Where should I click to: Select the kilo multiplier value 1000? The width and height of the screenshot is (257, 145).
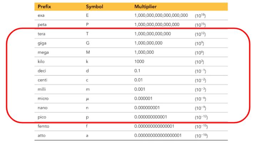(x=140, y=61)
